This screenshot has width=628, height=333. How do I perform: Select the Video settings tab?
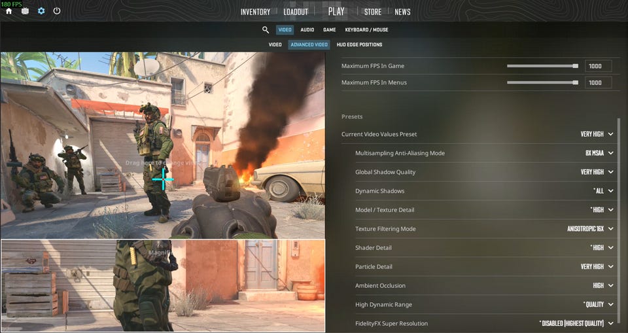[x=285, y=29]
